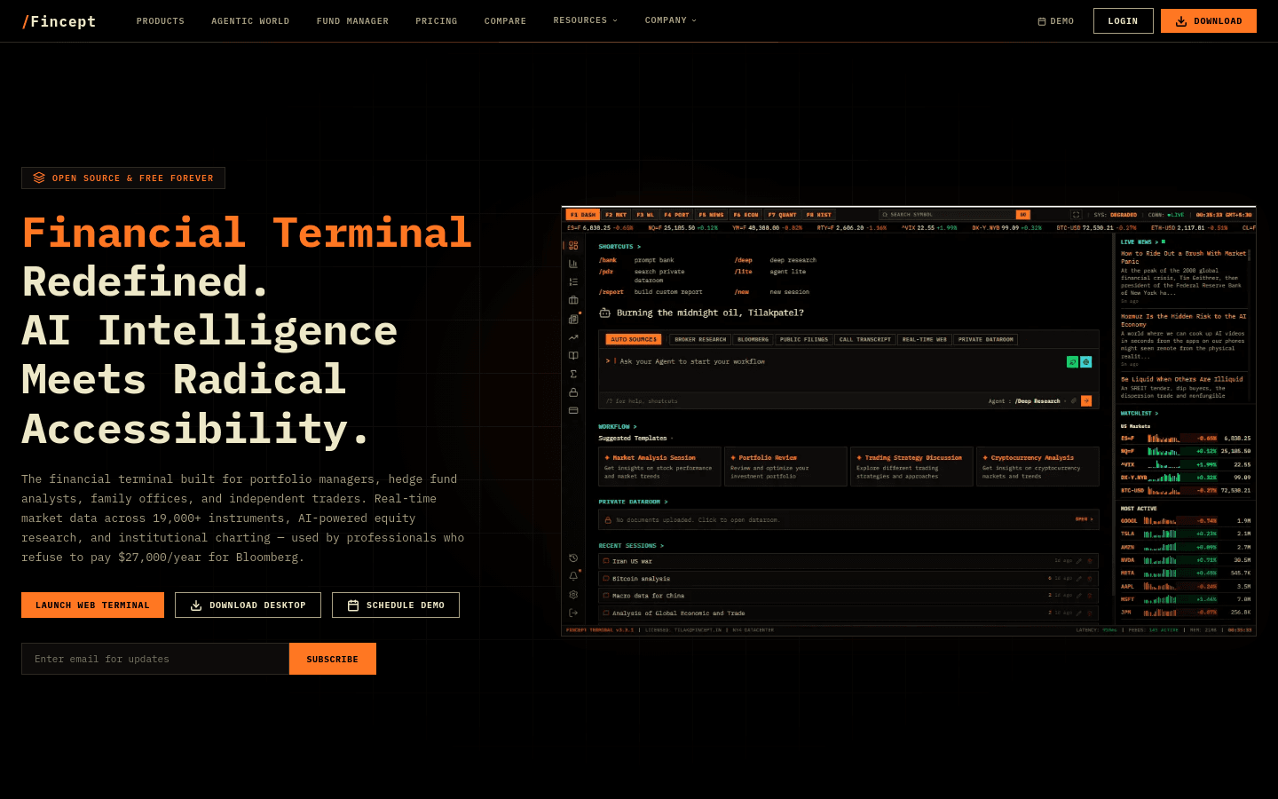
Task: Select the bar chart icon in terminal sidebar
Action: (x=573, y=264)
